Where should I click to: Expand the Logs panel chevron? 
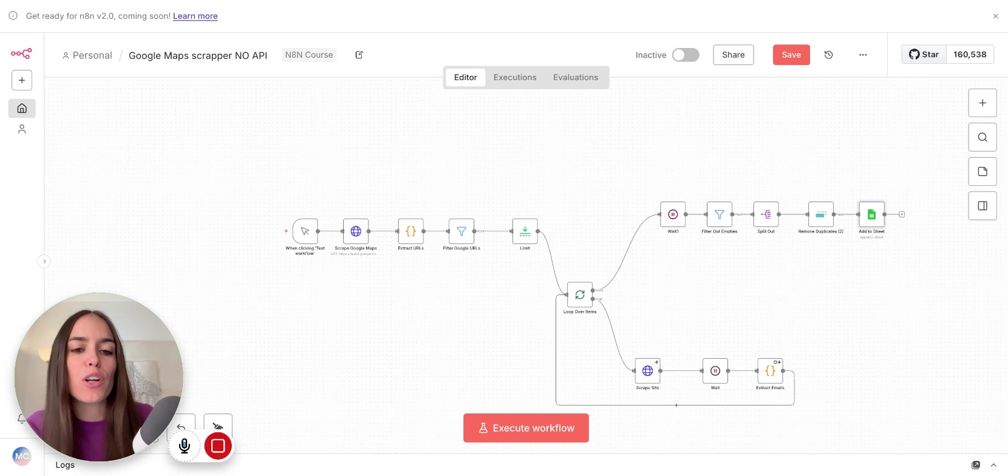pyautogui.click(x=993, y=465)
